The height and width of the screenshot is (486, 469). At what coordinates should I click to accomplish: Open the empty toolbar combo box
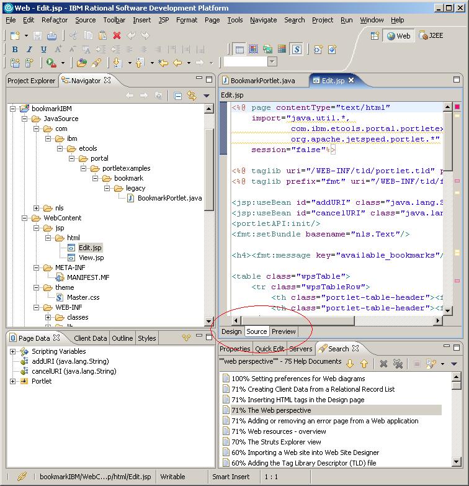pyautogui.click(x=272, y=62)
